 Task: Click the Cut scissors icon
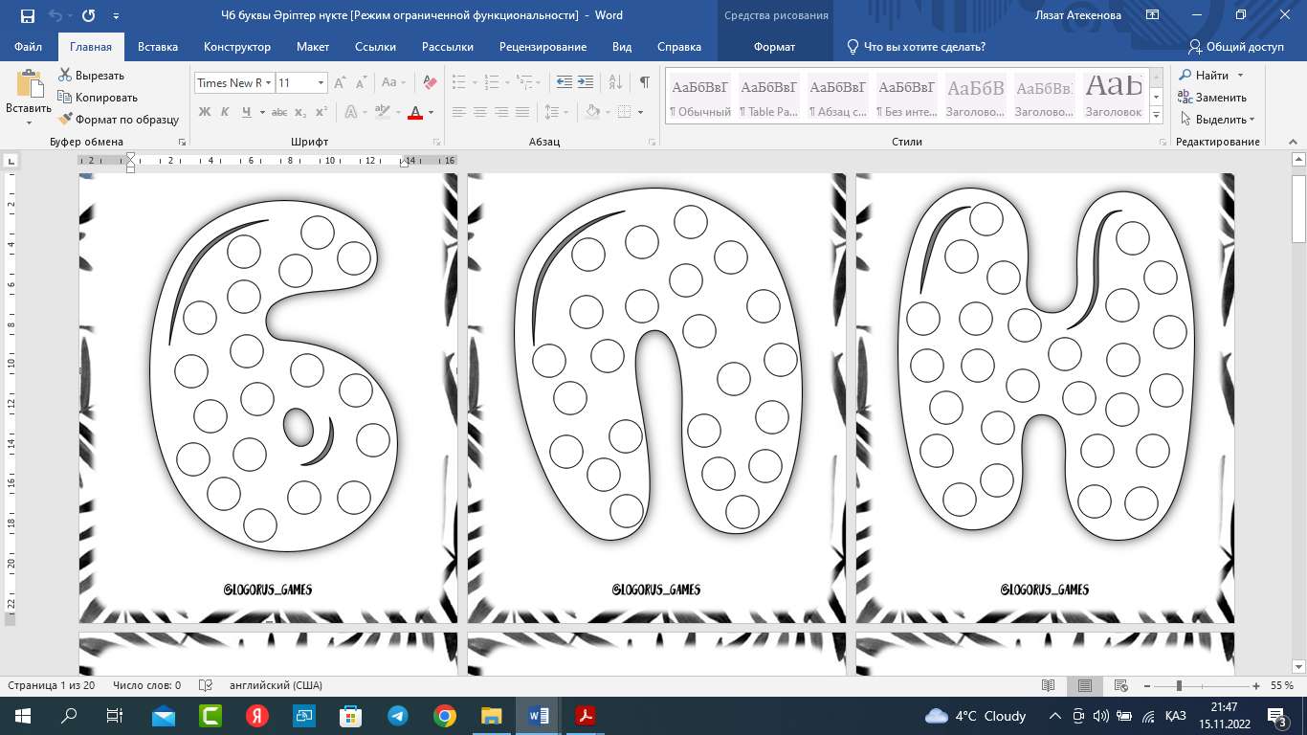(x=65, y=76)
